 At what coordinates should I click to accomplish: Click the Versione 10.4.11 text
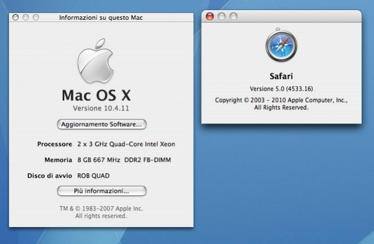[x=101, y=108]
